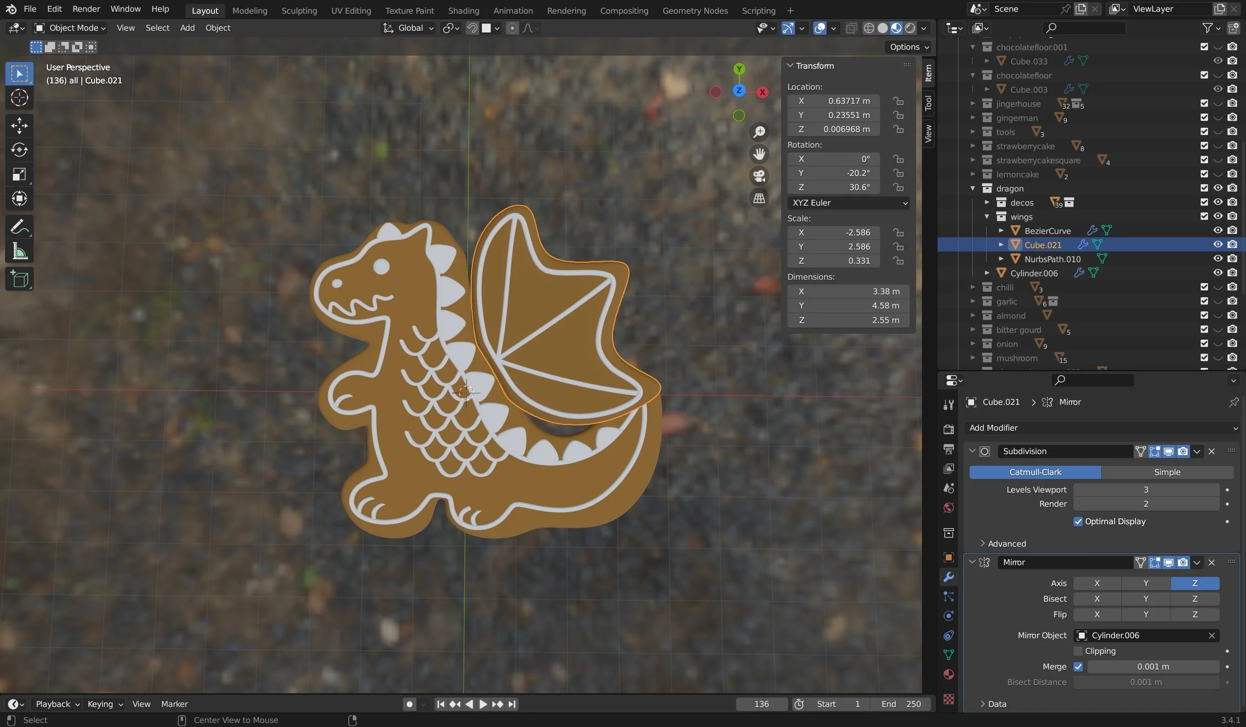Switch to the Shading workspace tab

(463, 10)
